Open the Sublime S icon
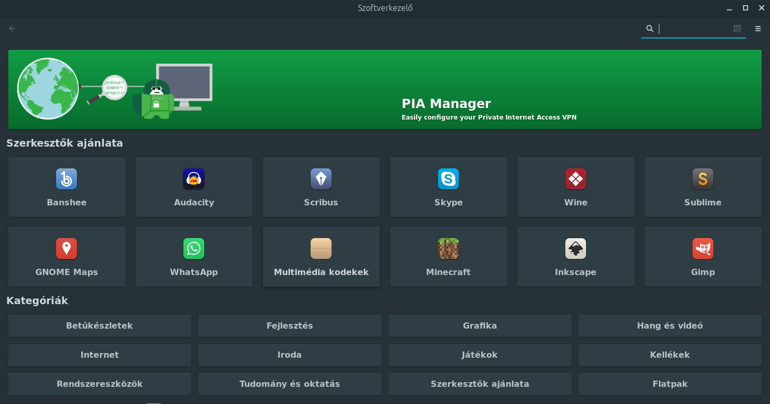The image size is (770, 404). pyautogui.click(x=703, y=179)
